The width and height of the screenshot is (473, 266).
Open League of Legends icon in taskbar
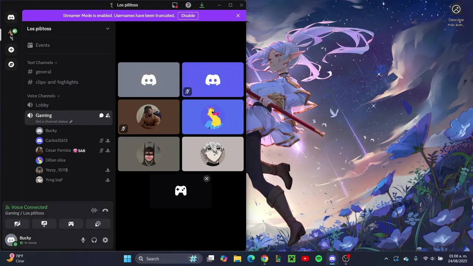coord(278,259)
